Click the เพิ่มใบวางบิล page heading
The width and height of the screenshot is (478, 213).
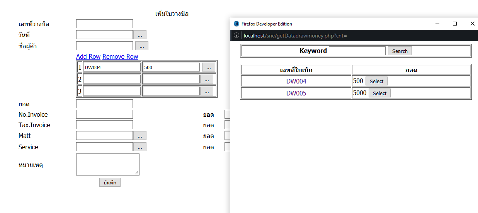click(x=172, y=14)
